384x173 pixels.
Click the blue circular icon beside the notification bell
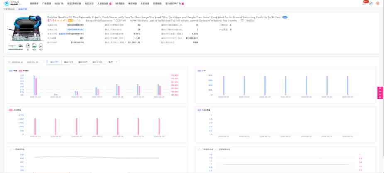point(371,4)
